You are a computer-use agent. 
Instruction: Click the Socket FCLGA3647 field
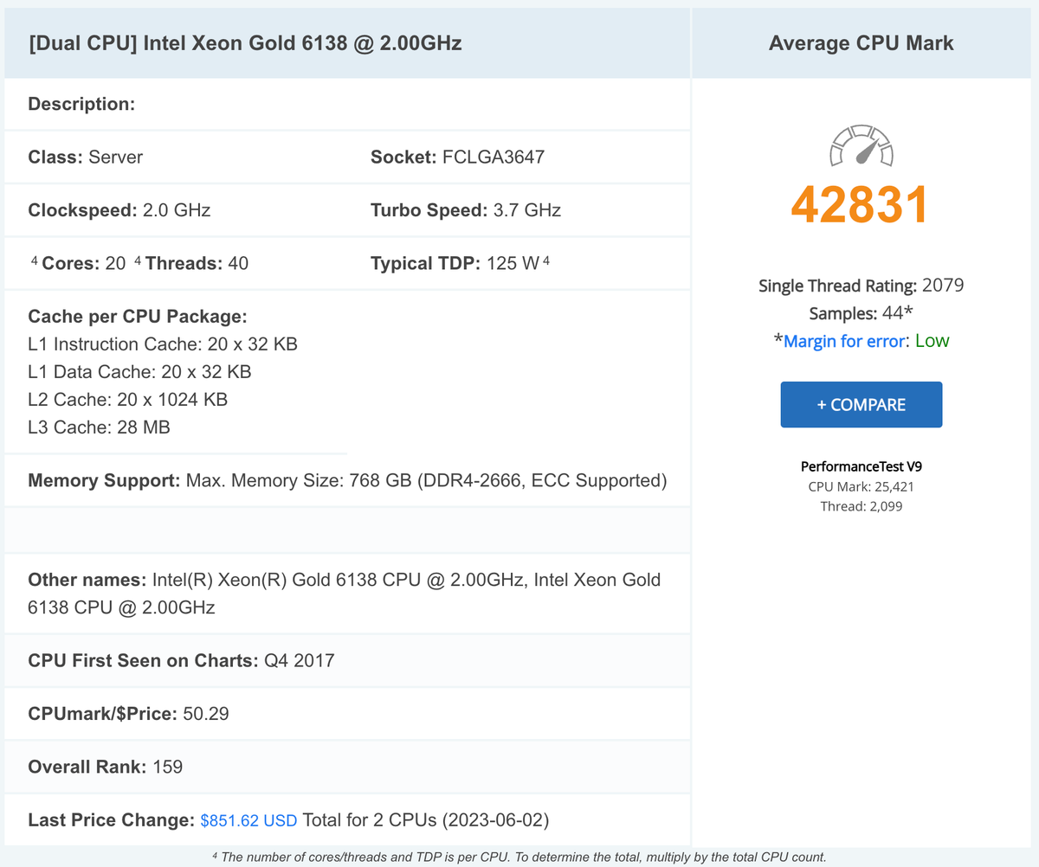(x=457, y=157)
